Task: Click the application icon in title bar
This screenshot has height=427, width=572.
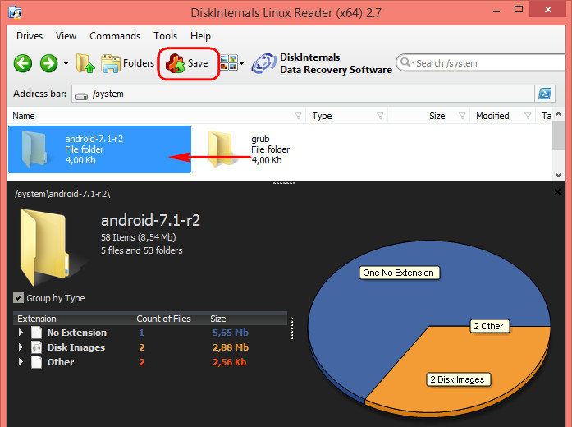Action: (15, 12)
